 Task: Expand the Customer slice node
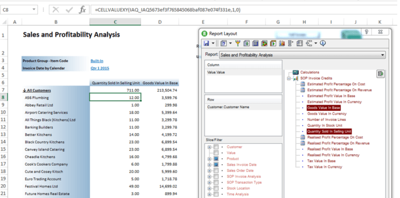[209, 147]
